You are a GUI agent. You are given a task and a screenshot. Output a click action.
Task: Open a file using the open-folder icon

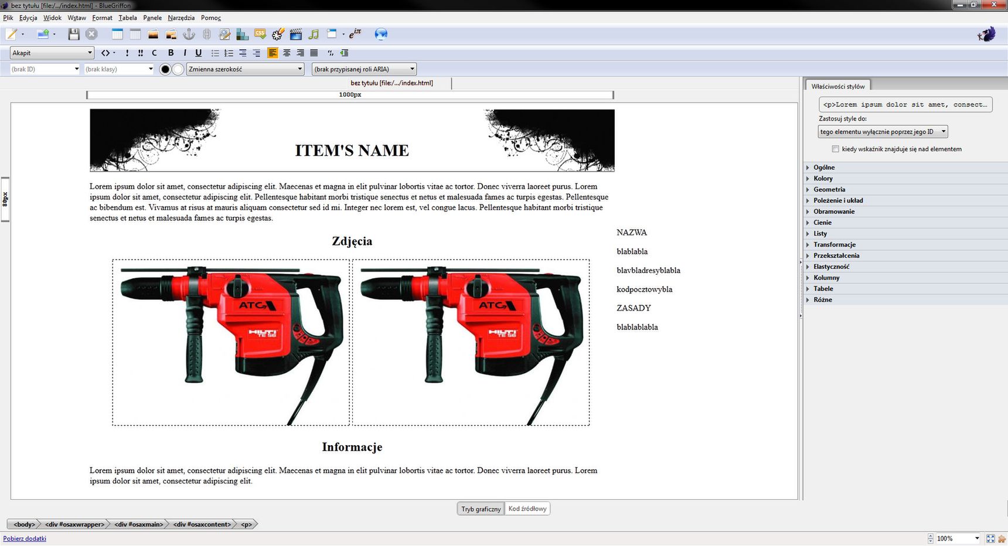43,35
